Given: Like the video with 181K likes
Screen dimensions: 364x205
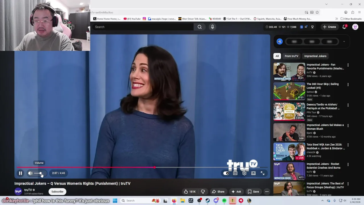Looking at the screenshot, I should pyautogui.click(x=190, y=192).
